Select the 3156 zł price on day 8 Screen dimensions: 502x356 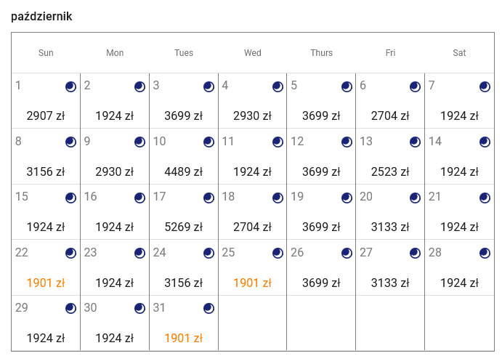point(46,172)
